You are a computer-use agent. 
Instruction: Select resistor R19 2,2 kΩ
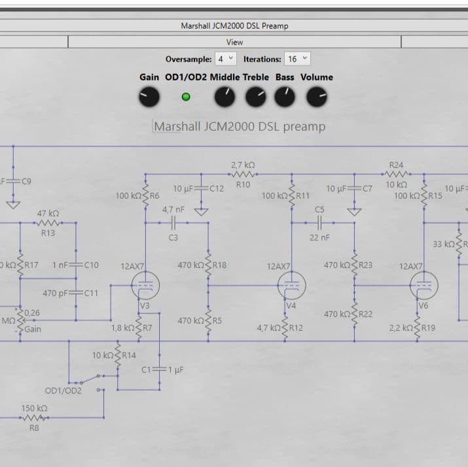coord(417,328)
